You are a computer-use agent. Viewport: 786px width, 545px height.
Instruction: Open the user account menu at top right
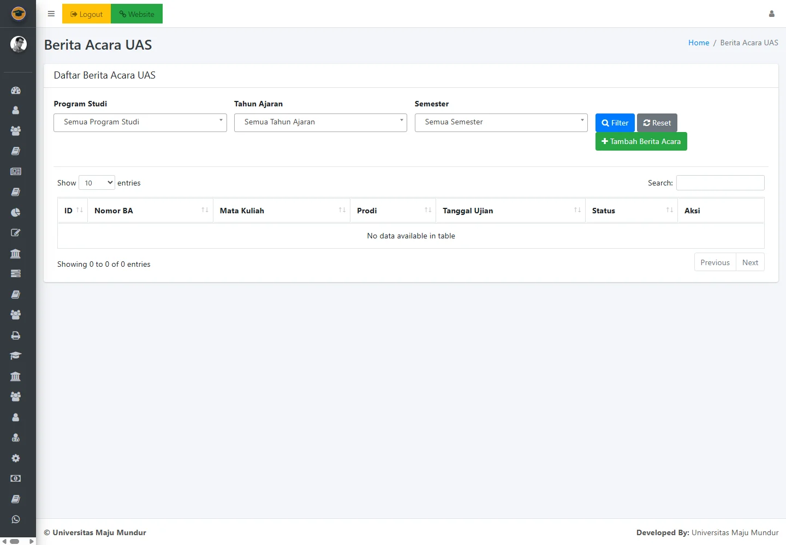(771, 14)
